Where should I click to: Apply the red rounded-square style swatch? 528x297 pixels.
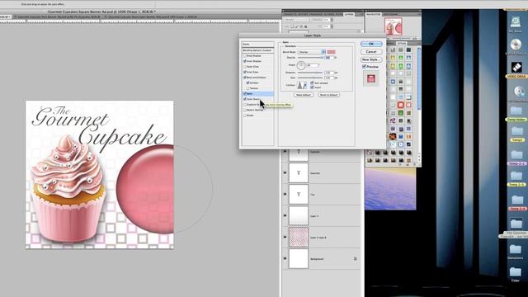[x=400, y=105]
